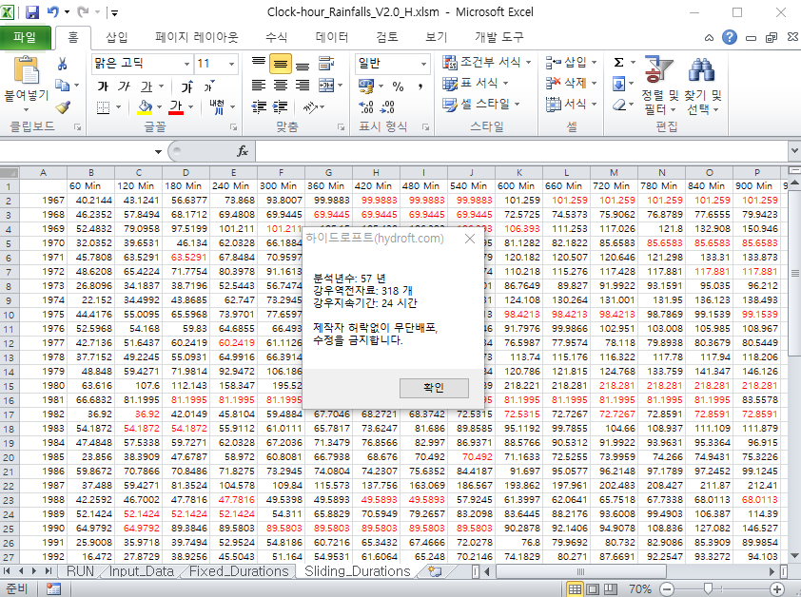The width and height of the screenshot is (801, 597).
Task: Click 삽입 cells button
Action: [571, 63]
